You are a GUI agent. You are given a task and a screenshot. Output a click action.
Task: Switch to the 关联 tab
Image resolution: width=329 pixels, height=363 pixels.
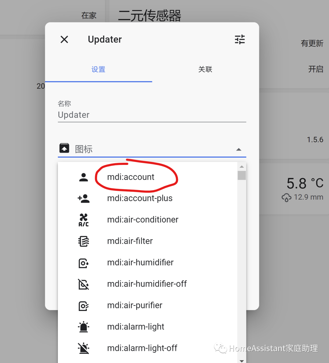coord(205,69)
